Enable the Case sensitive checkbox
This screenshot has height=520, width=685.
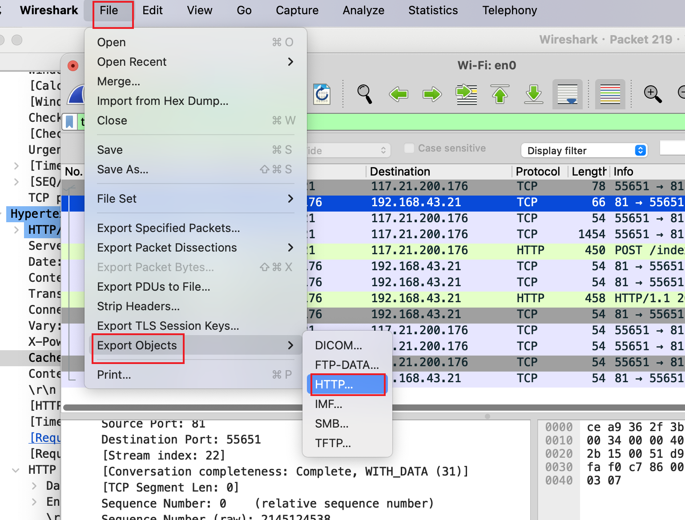(409, 148)
